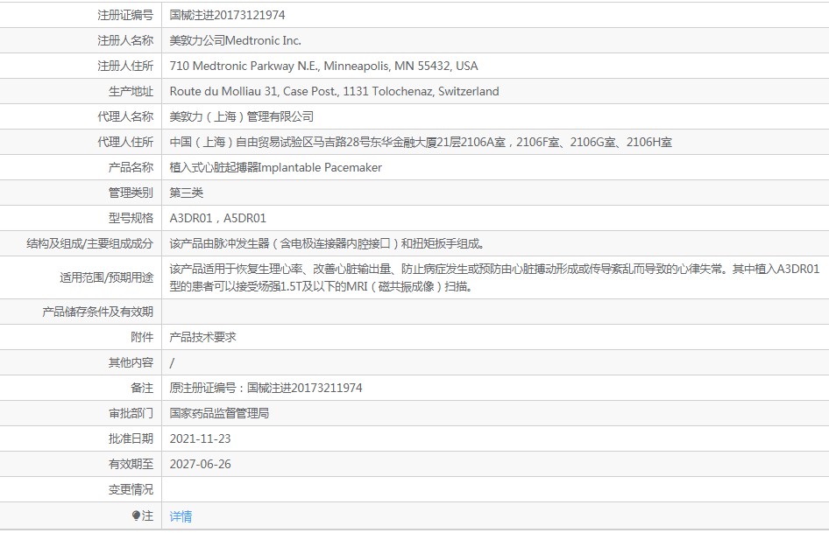Select agent name 美敦力（上海）管理有限公司
Viewport: 829px width, 533px height.
pyautogui.click(x=242, y=116)
